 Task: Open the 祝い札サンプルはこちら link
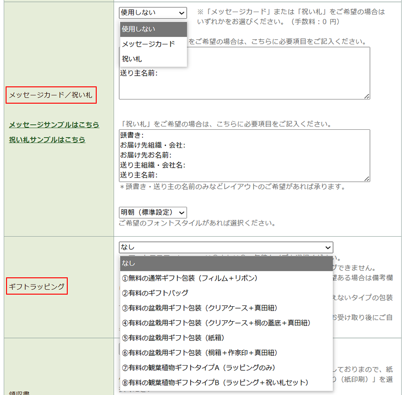point(47,139)
